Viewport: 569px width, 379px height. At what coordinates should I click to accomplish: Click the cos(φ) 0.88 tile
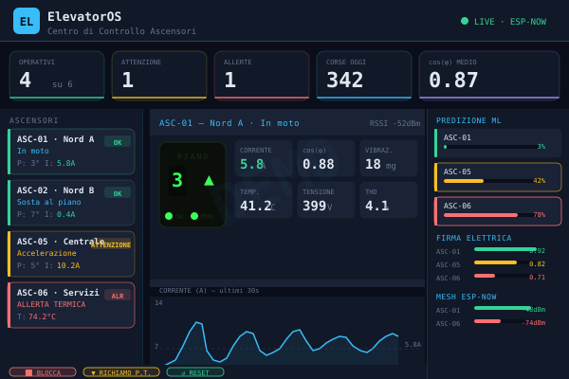pyautogui.click(x=326, y=158)
